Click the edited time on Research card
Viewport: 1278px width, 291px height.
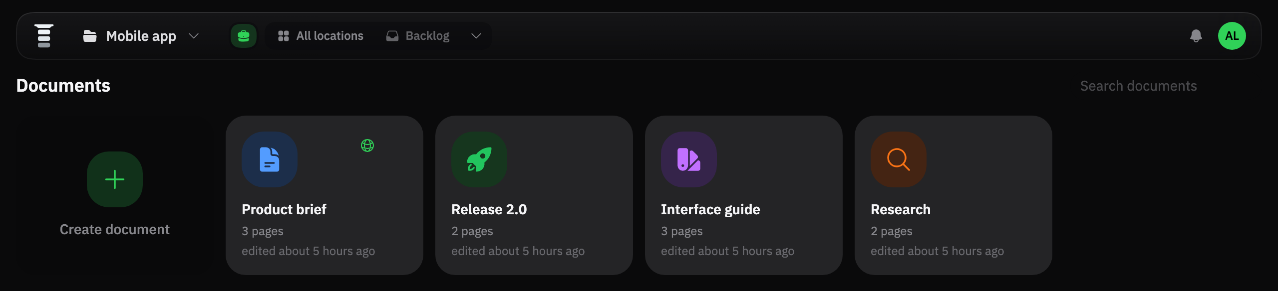(x=938, y=251)
